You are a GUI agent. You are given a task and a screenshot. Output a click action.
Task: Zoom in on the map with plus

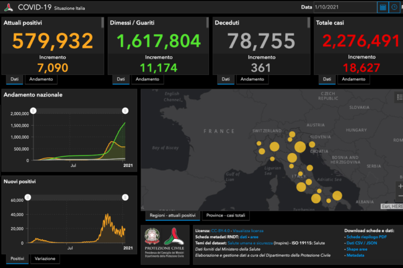(400, 186)
